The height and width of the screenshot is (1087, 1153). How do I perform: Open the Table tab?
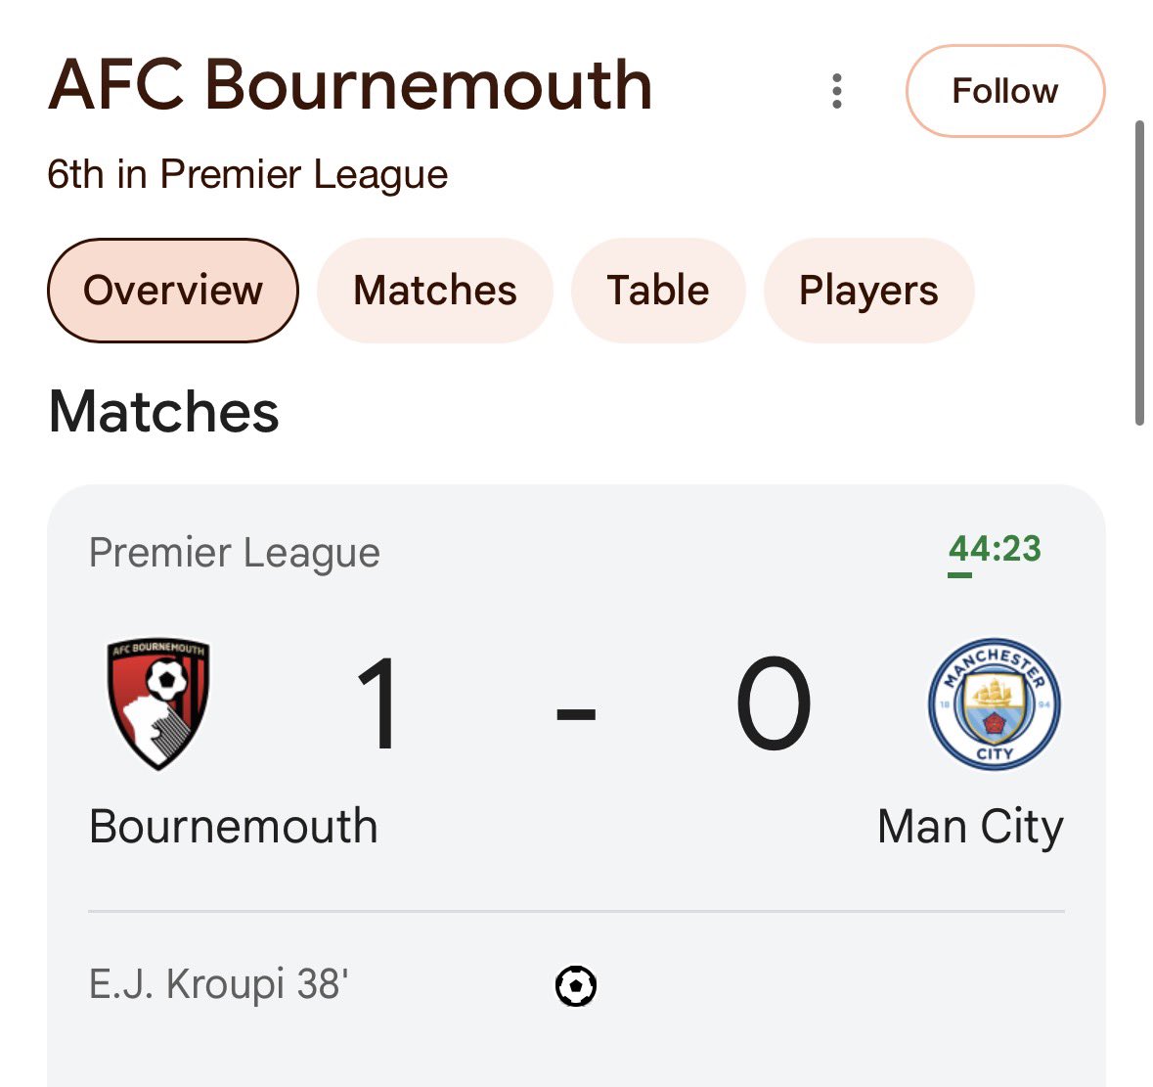[658, 290]
